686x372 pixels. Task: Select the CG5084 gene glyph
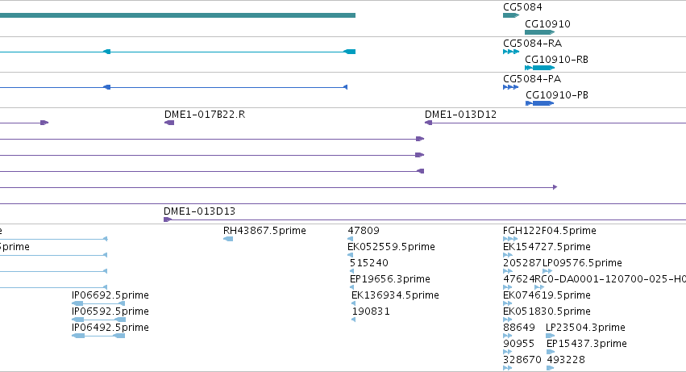(x=511, y=15)
